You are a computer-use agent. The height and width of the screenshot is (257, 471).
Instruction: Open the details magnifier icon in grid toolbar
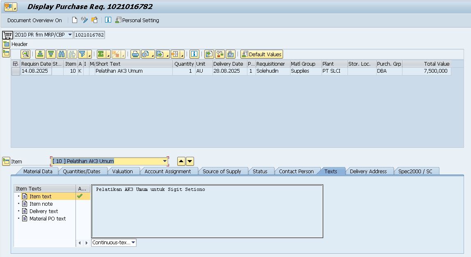point(25,55)
